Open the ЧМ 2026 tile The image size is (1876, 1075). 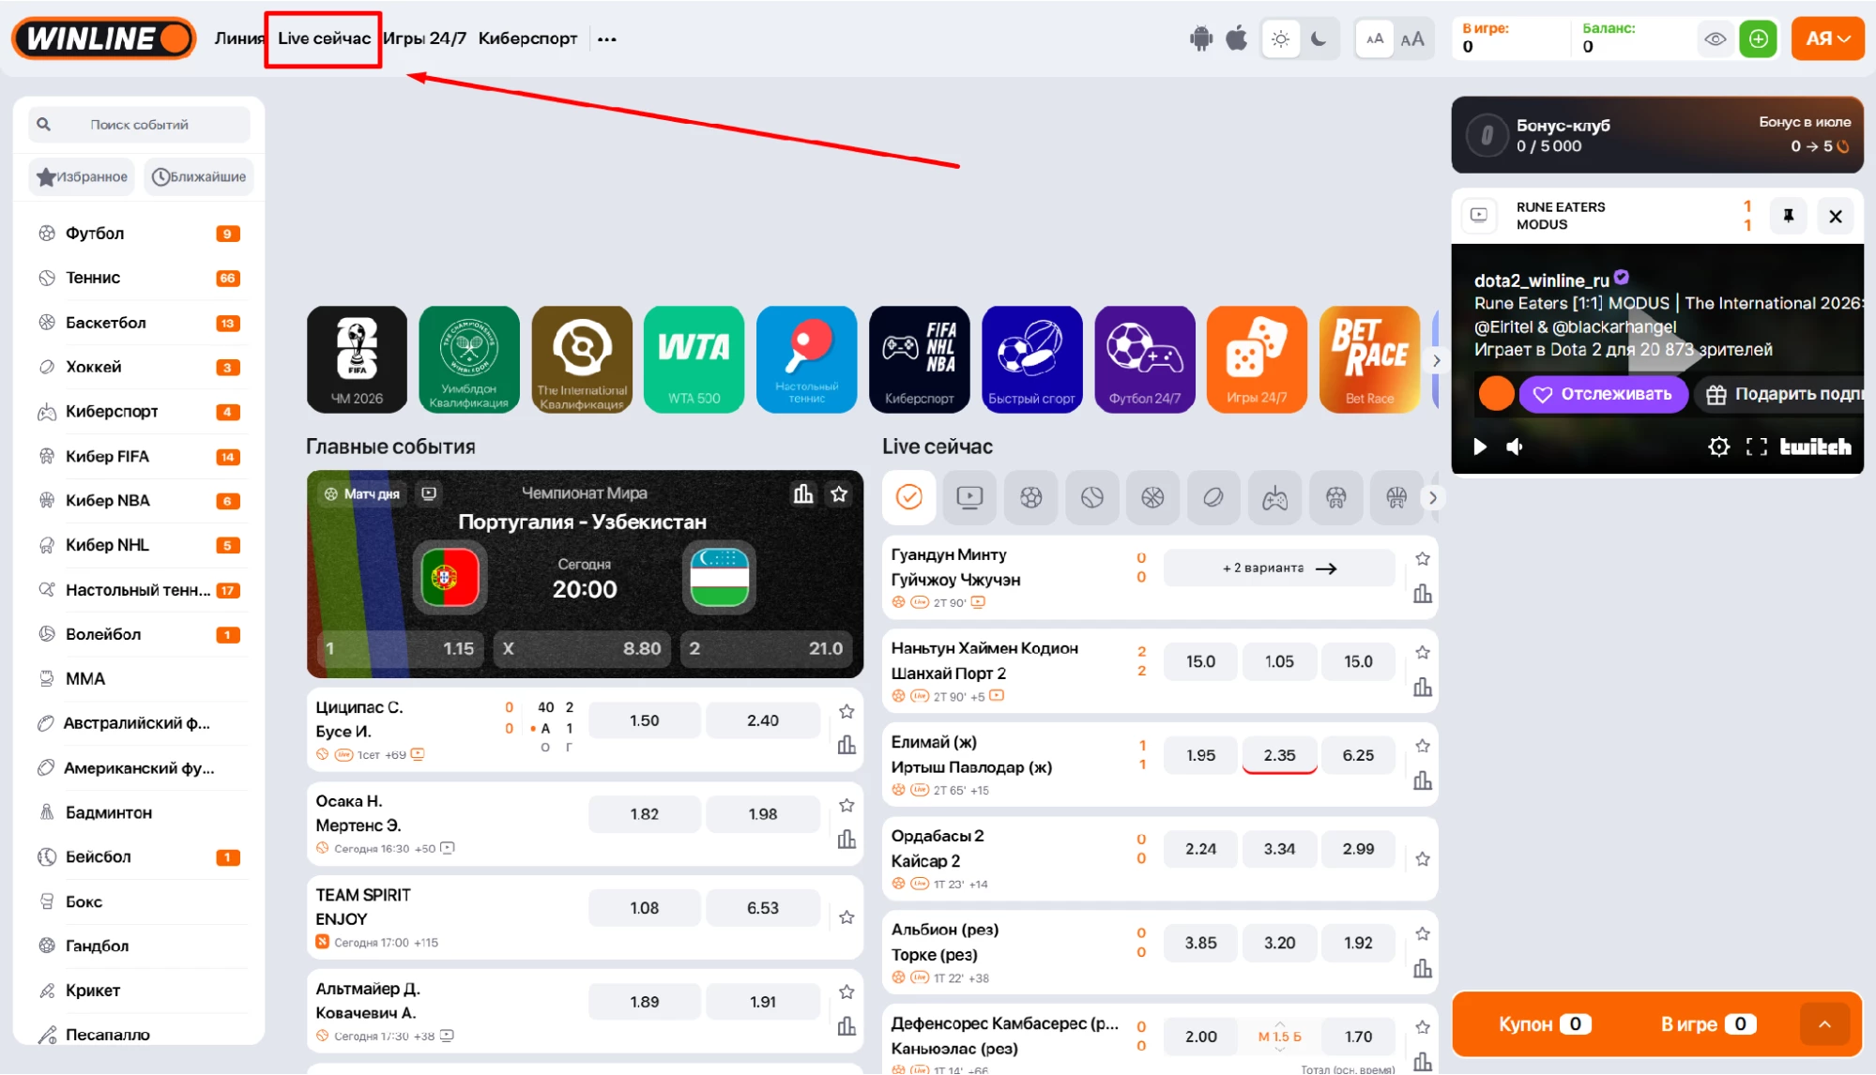click(357, 359)
